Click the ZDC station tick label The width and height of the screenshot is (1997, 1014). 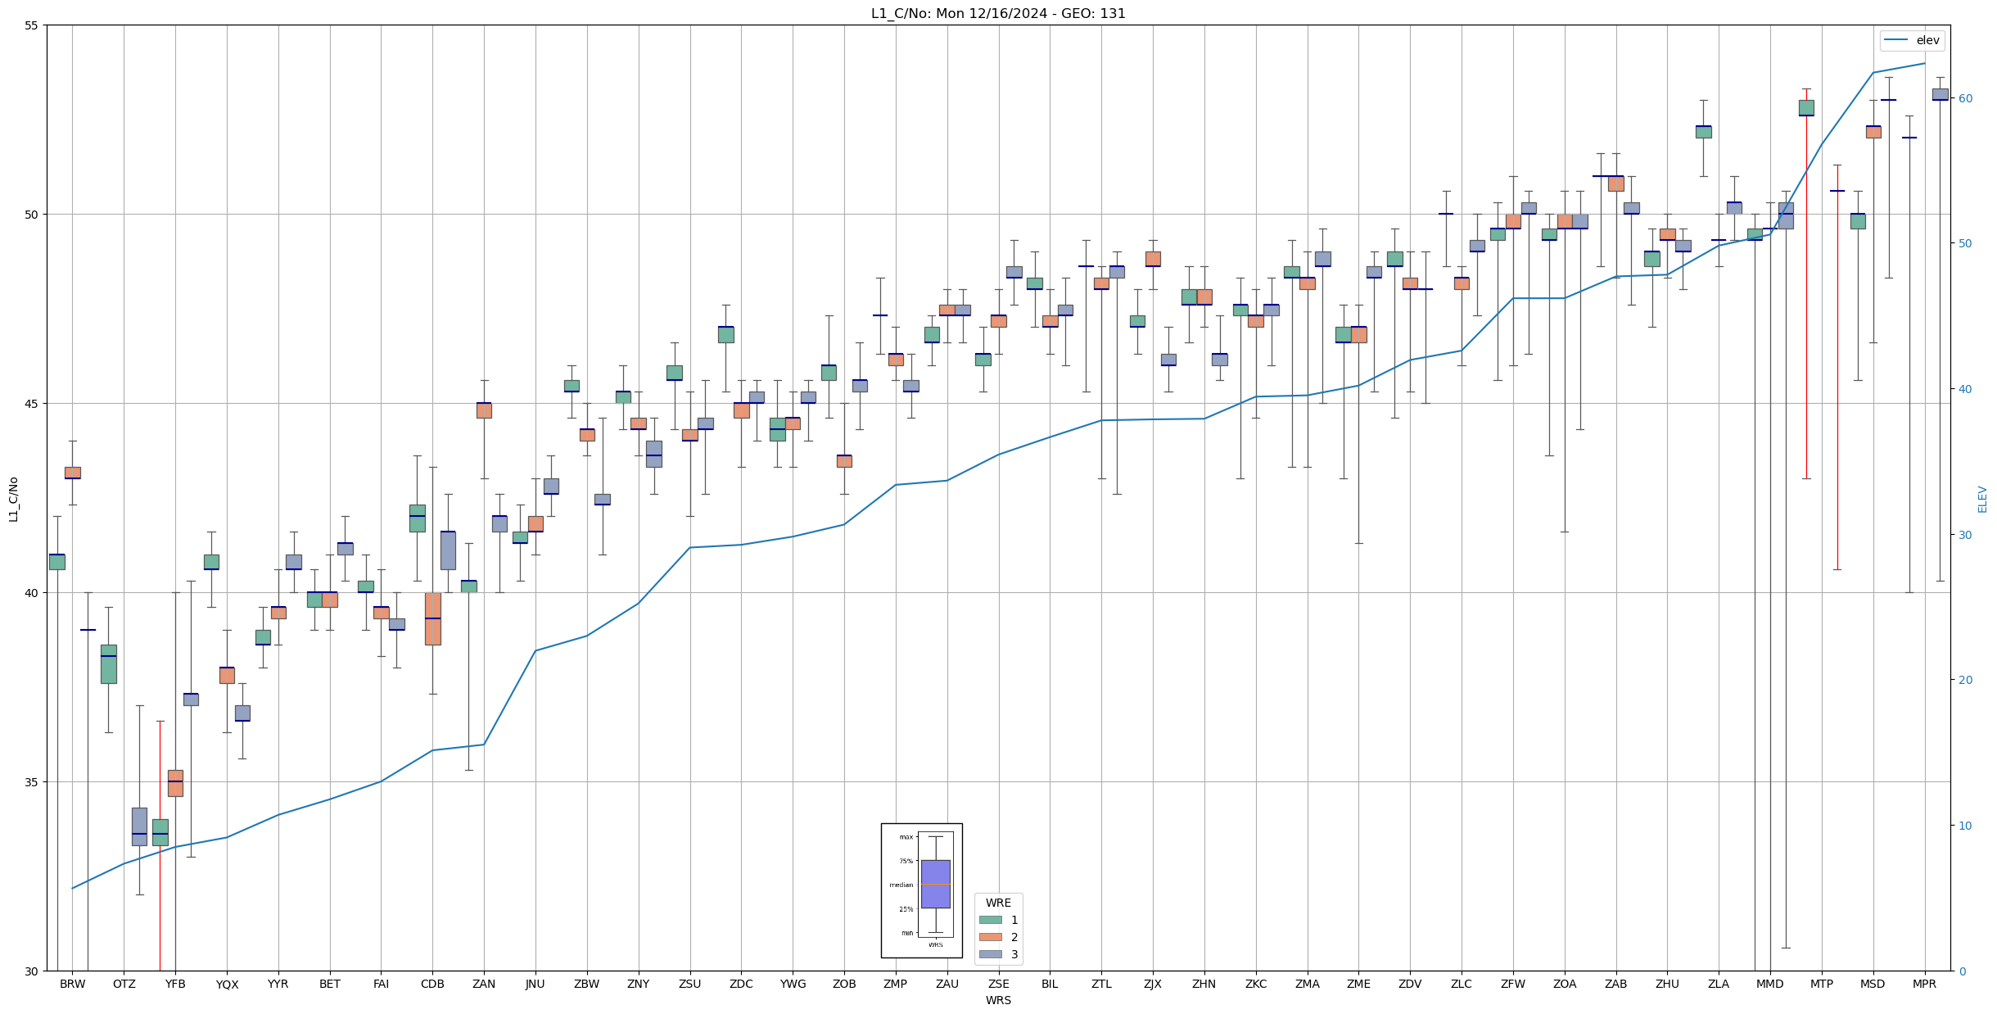tap(741, 985)
